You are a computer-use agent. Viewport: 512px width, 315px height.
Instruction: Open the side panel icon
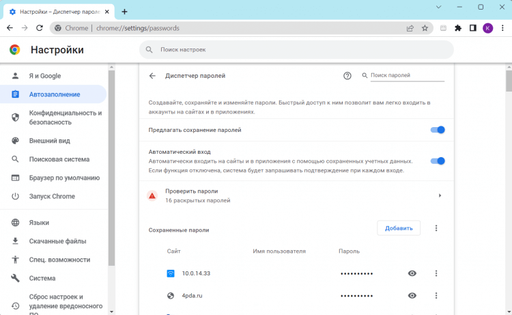pyautogui.click(x=473, y=28)
